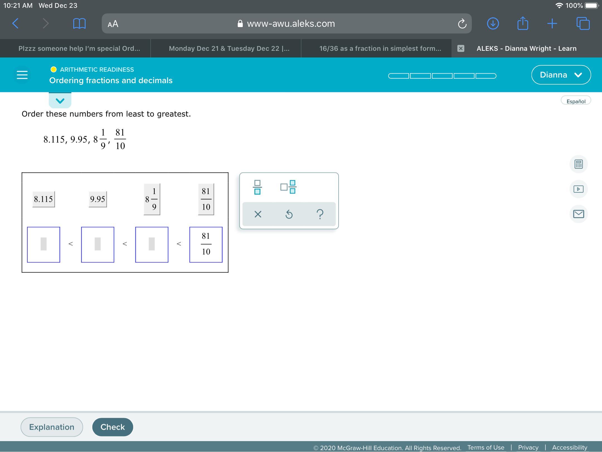Insert a fraction template
The width and height of the screenshot is (602, 452).
pos(257,187)
